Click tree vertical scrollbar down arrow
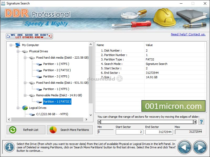Viewport: 210px width, 157px height. [x=91, y=115]
